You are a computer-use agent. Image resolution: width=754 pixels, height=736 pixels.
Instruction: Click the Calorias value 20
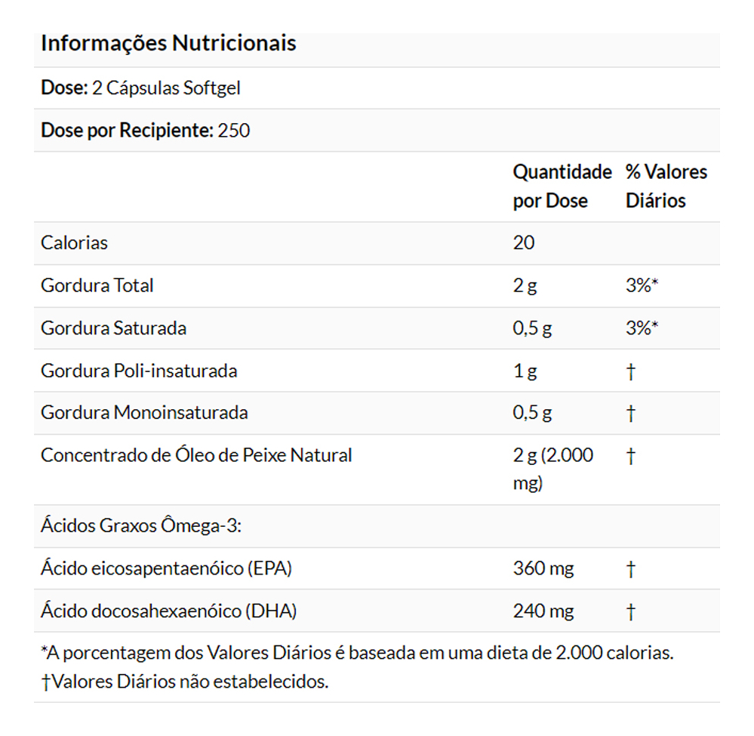[523, 243]
